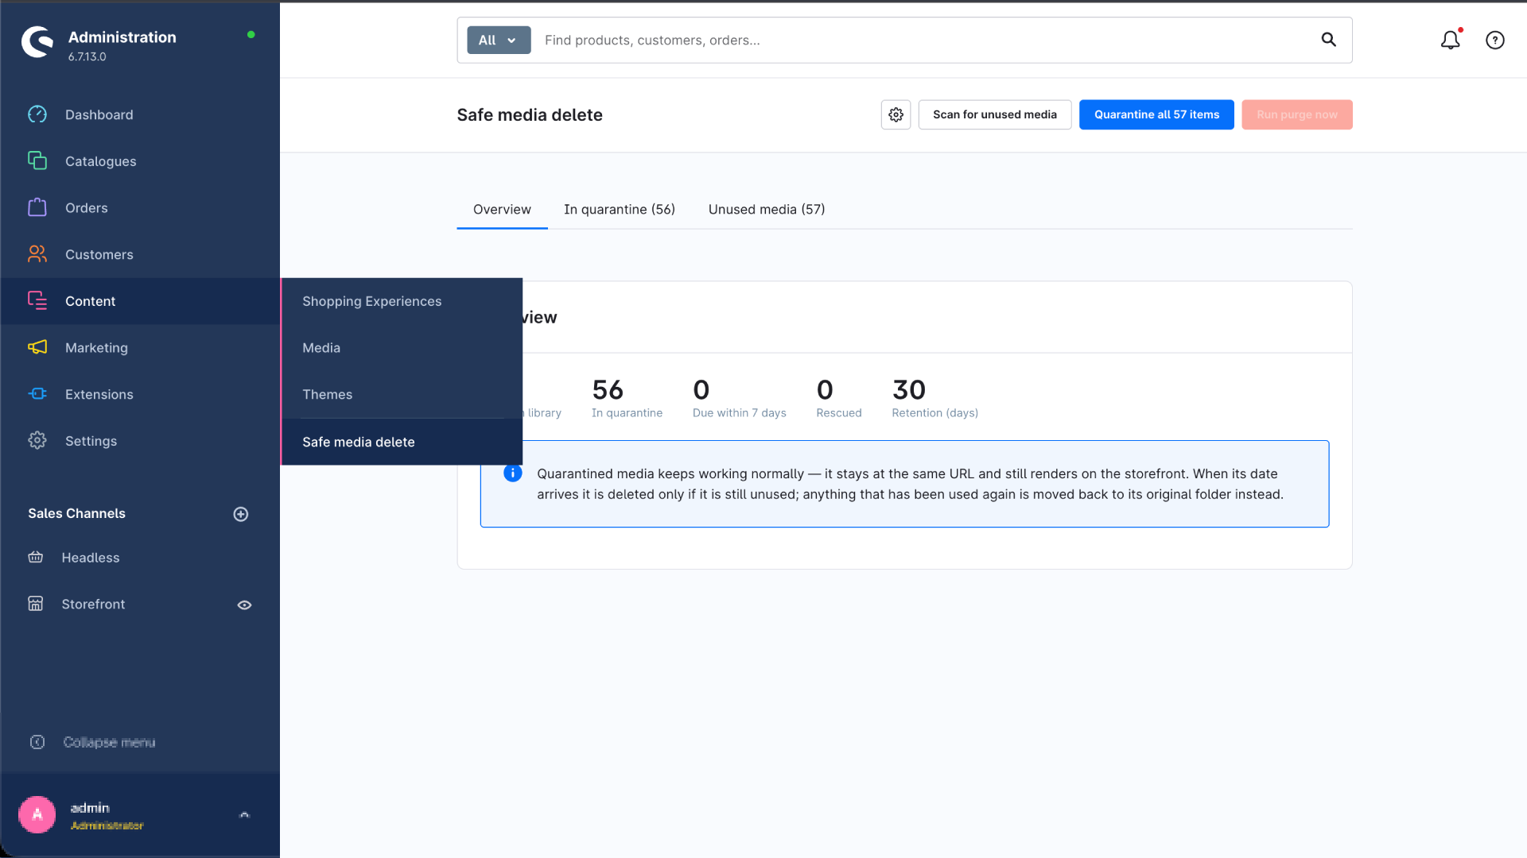Click the Orders bag icon
Image resolution: width=1527 pixels, height=858 pixels.
[37, 207]
